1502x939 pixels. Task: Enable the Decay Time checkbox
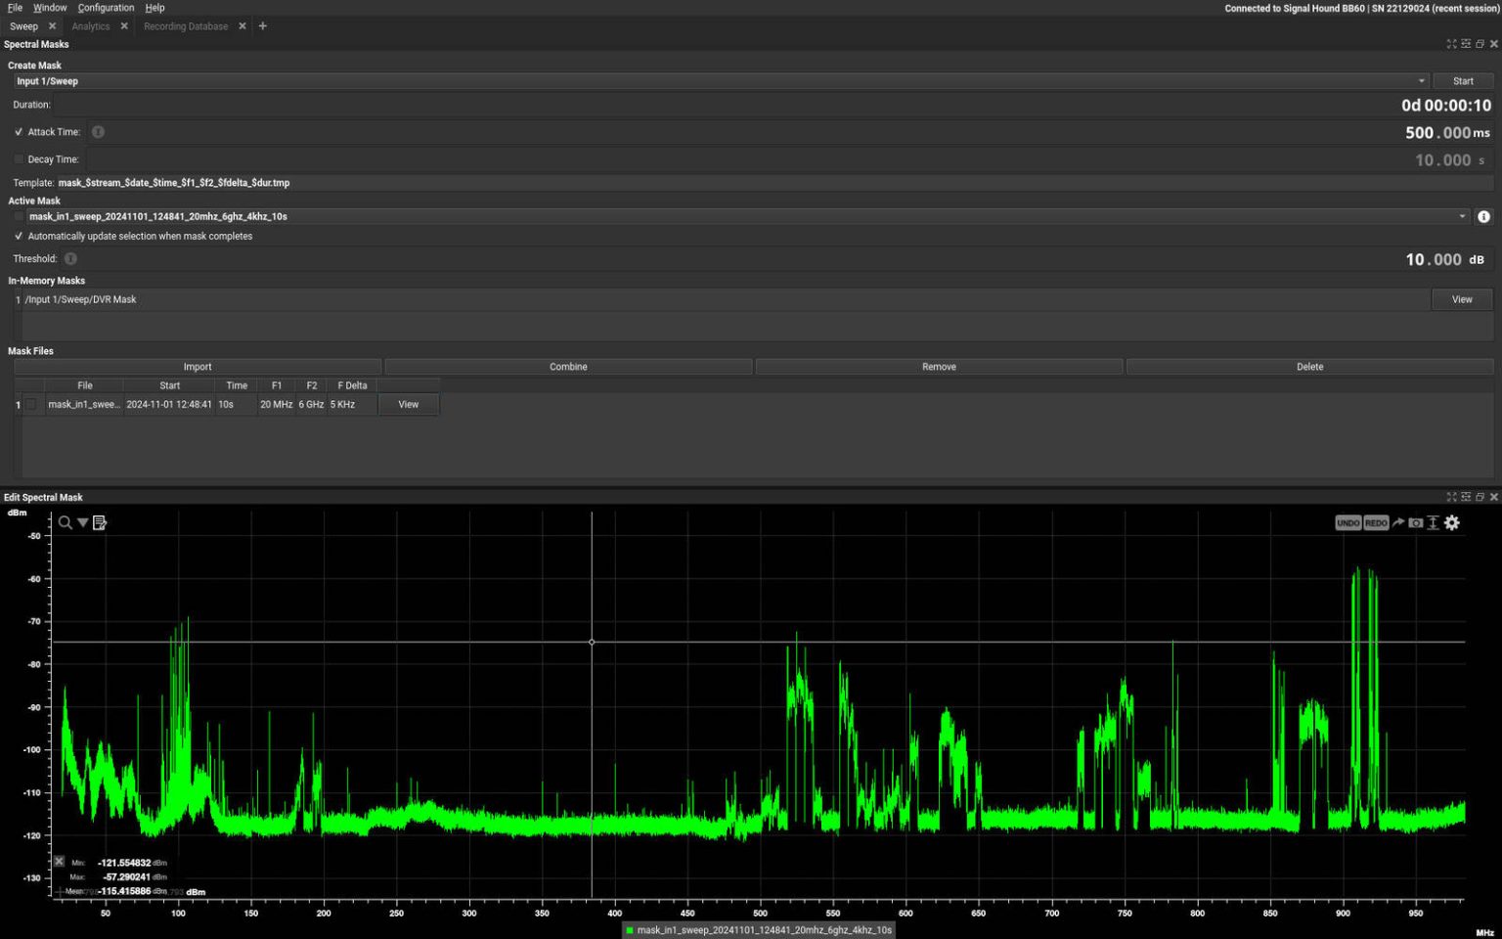pyautogui.click(x=19, y=158)
